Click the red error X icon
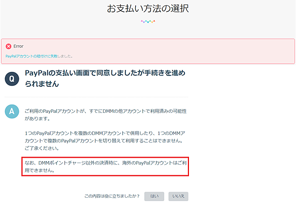The height and width of the screenshot is (204, 296). tap(8, 46)
